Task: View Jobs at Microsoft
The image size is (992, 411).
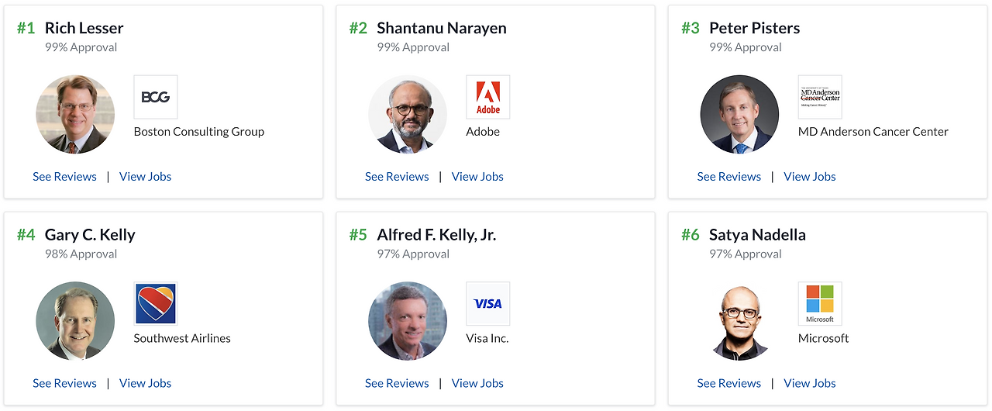Action: 809,383
